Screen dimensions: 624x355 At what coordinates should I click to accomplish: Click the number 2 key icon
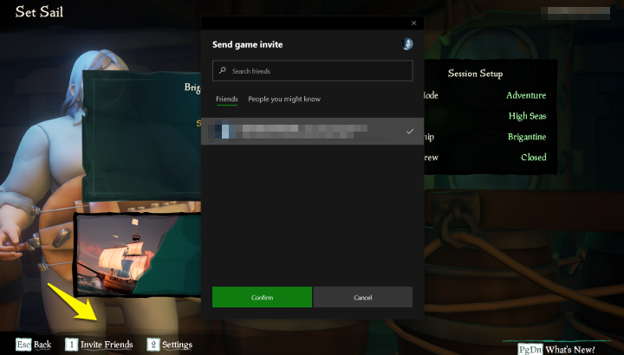[153, 345]
